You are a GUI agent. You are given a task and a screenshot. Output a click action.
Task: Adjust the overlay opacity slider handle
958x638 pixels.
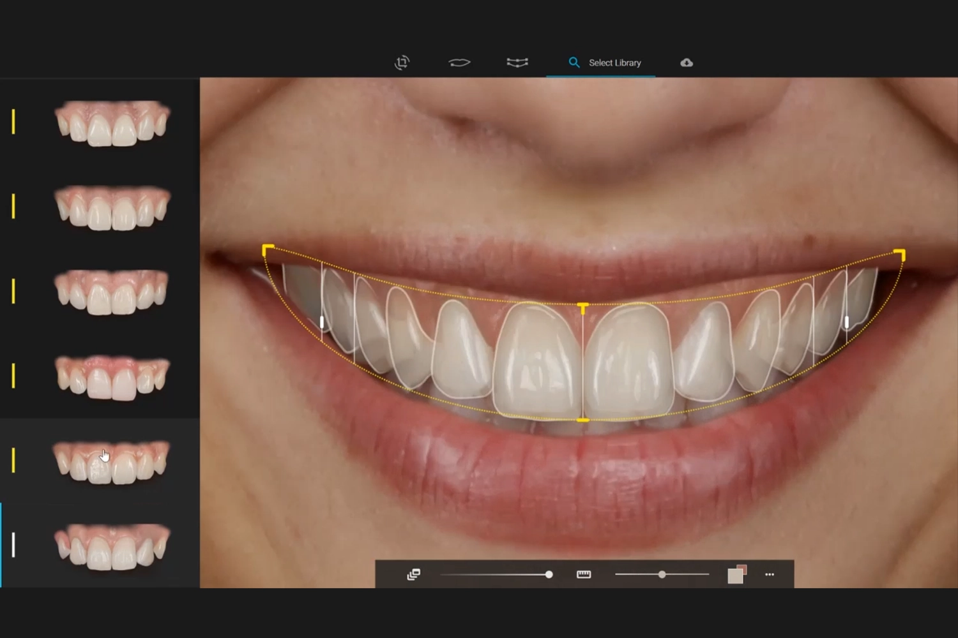click(549, 575)
